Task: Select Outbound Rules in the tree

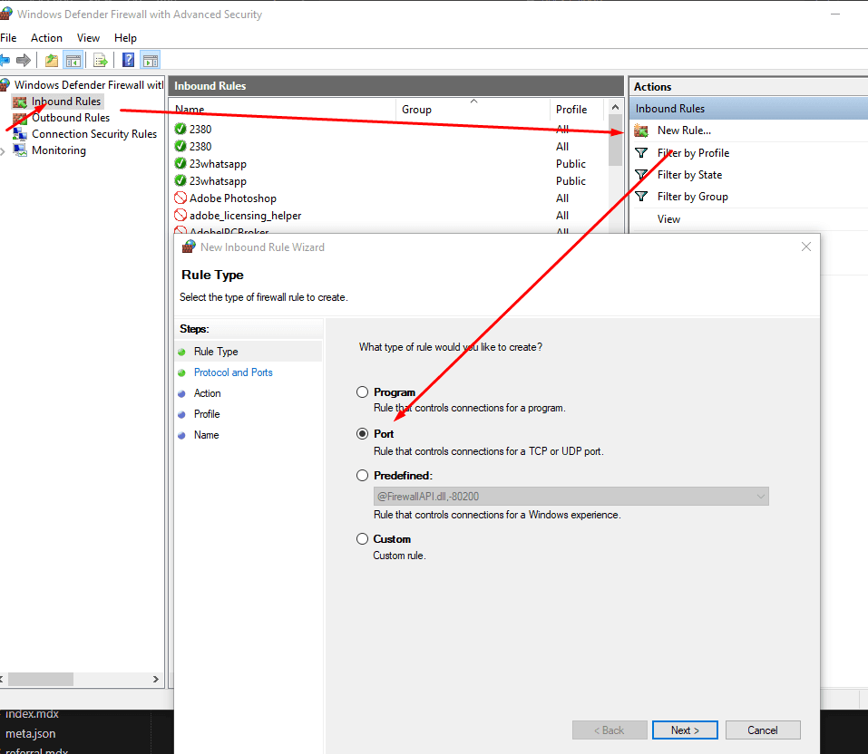Action: pos(70,118)
